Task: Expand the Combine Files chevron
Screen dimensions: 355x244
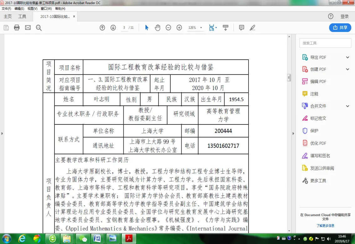Action: 347,106
